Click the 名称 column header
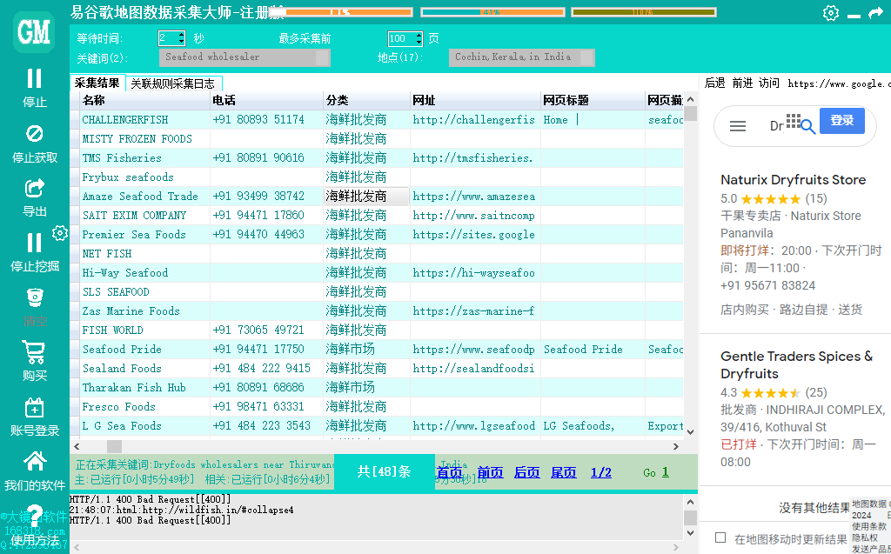The width and height of the screenshot is (891, 554). (144, 101)
